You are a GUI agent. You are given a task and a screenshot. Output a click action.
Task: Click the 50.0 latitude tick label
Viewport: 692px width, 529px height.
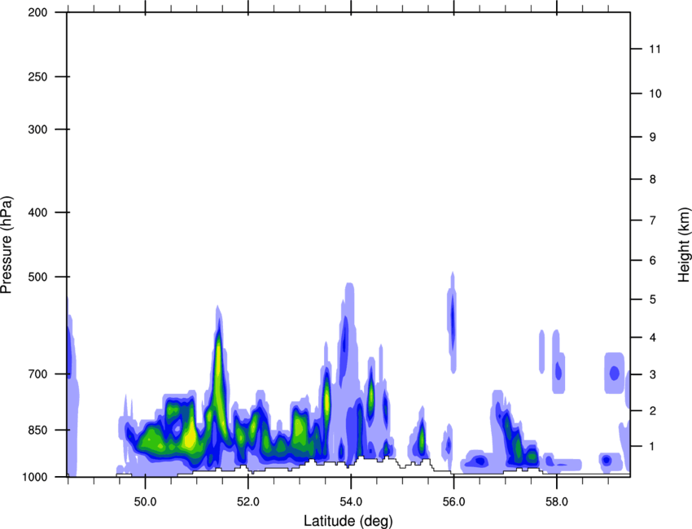145,502
